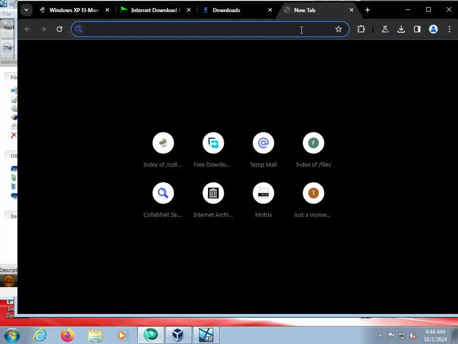Image resolution: width=458 pixels, height=344 pixels.
Task: Reload the current page
Action: [x=59, y=29]
